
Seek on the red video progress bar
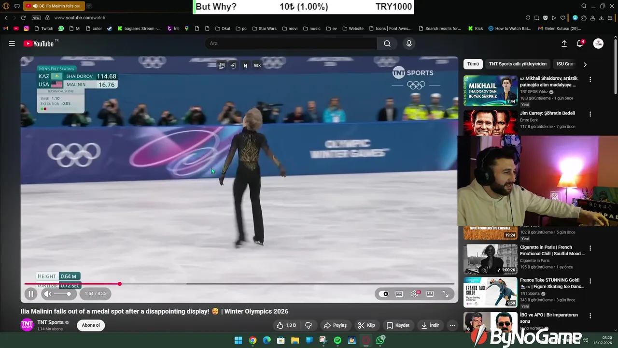click(239, 284)
